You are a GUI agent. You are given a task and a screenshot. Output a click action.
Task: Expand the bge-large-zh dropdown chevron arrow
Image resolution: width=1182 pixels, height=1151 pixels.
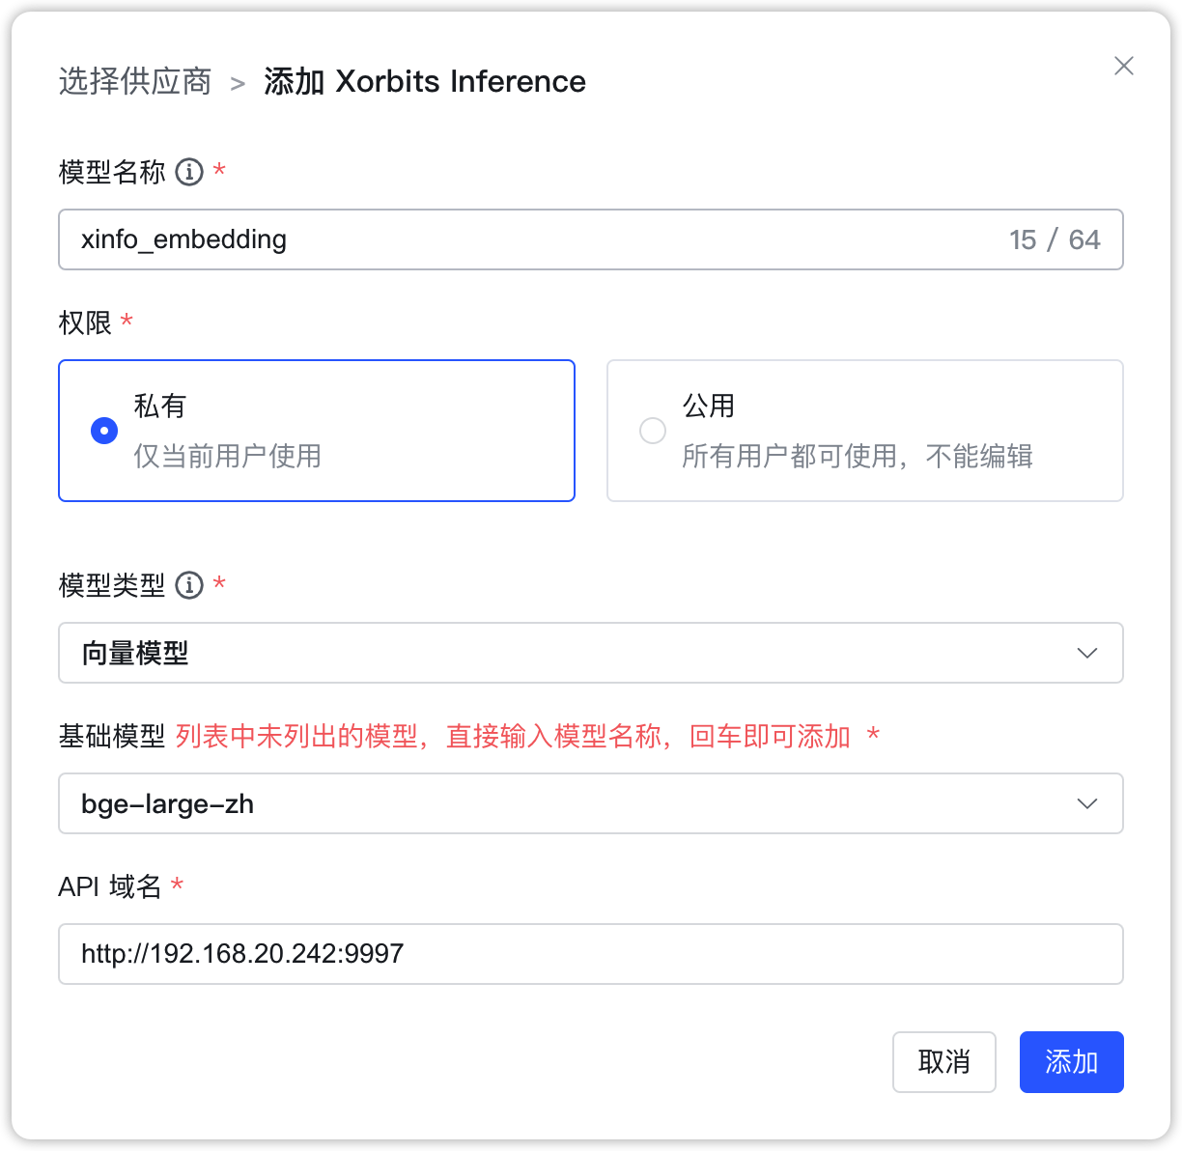click(1086, 804)
